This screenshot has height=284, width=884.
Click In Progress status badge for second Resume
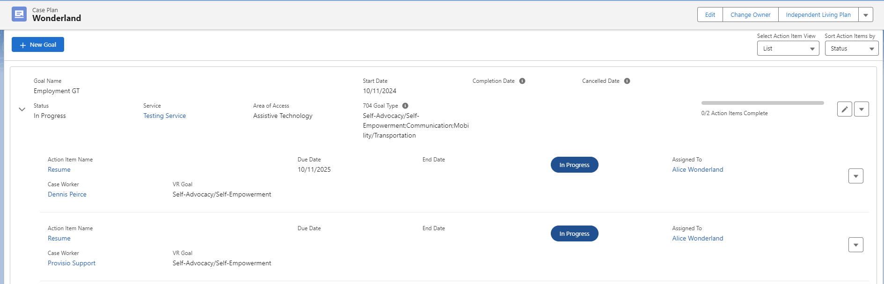(x=574, y=233)
